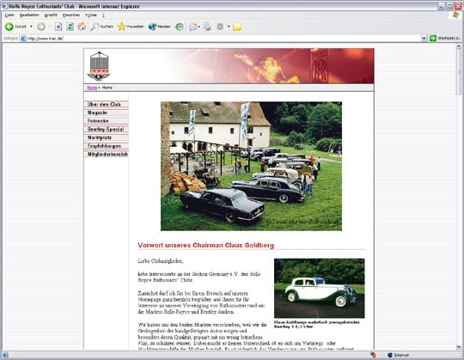464x360 pixels.
Task: Open the Bearbeiten menu
Action: [x=29, y=15]
